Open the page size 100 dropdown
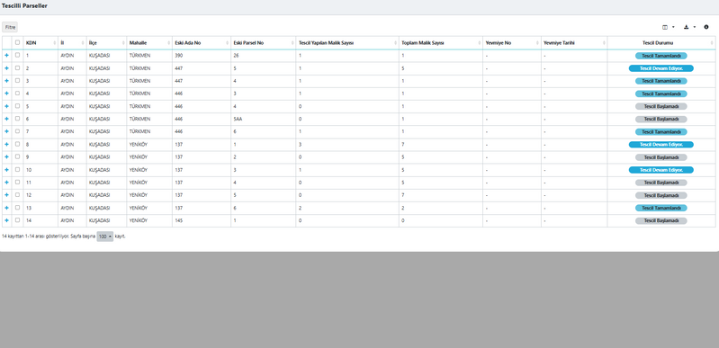Viewport: 719px width, 348px height. pos(105,236)
